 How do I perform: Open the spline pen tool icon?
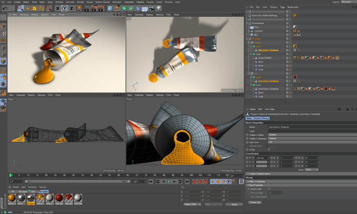point(117,9)
